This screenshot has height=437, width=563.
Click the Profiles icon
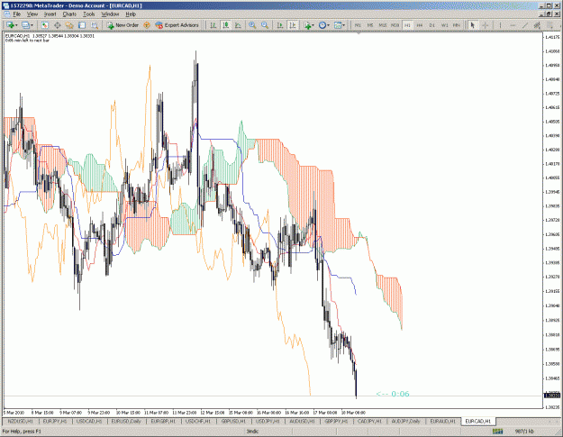[x=25, y=25]
